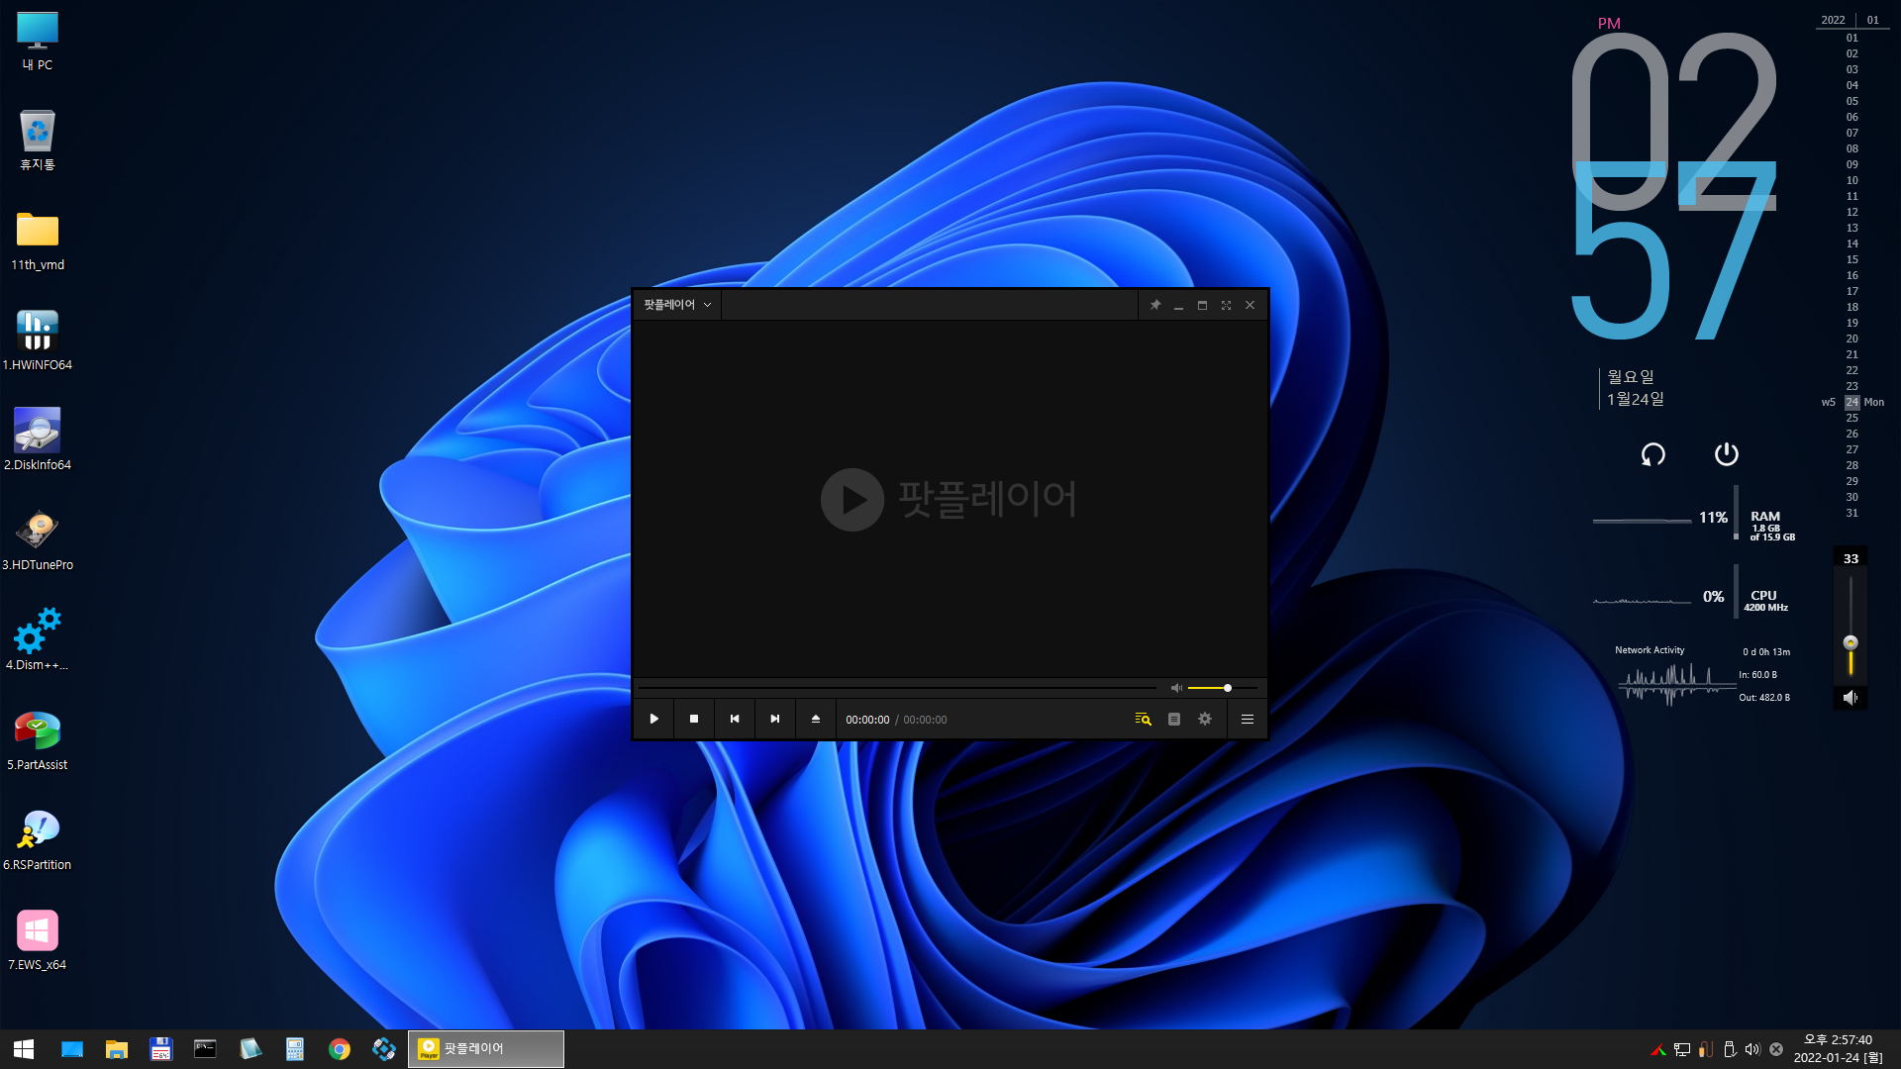Open the yellow playlist search icon
The width and height of the screenshot is (1901, 1069).
click(x=1143, y=720)
